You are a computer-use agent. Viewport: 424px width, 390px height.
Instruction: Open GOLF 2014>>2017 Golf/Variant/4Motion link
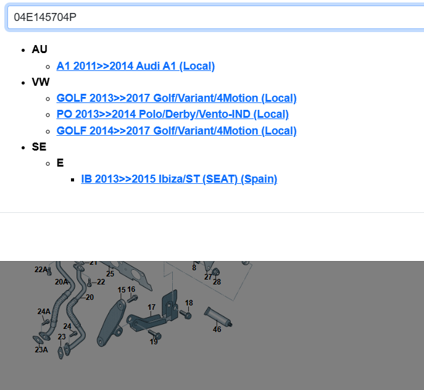point(176,131)
